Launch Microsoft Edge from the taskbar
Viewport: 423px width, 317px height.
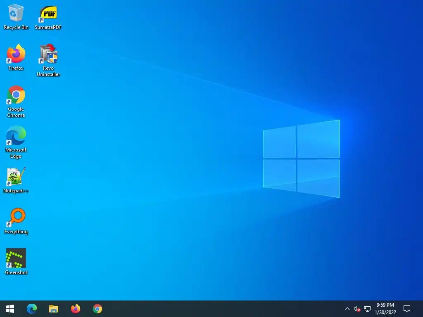[x=32, y=309]
